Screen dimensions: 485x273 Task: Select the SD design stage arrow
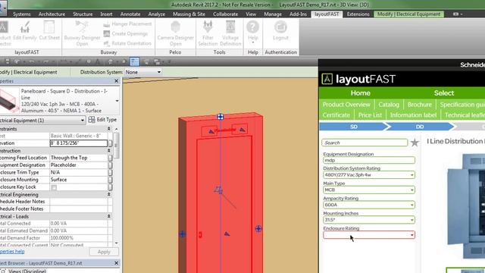click(354, 127)
